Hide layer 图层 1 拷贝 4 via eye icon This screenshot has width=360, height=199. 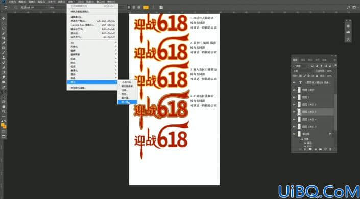(294, 119)
